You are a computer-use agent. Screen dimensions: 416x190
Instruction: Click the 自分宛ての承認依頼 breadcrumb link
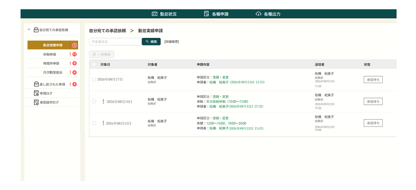[x=107, y=31]
